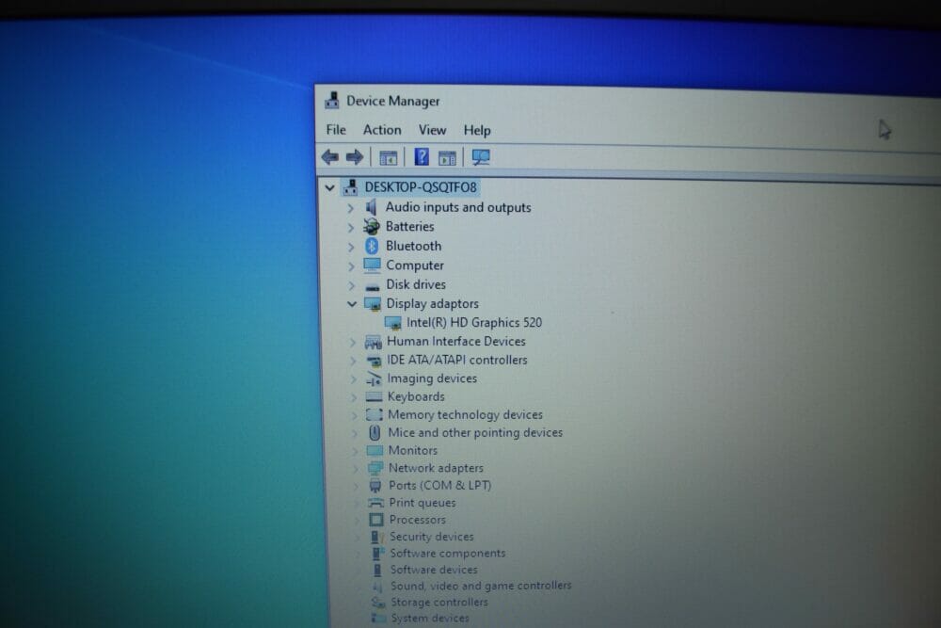This screenshot has width=941, height=628.
Task: Click the DESKTOP-QSQTFO8 computer icon
Action: 350,187
